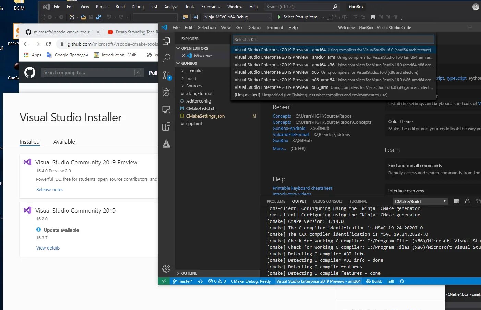Viewport: 481px width, 310px height.
Task: Open the account avatar in Visual Studio
Action: tap(476, 7)
